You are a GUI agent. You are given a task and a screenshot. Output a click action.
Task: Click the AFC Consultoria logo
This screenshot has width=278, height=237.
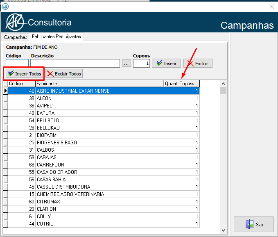(x=38, y=23)
